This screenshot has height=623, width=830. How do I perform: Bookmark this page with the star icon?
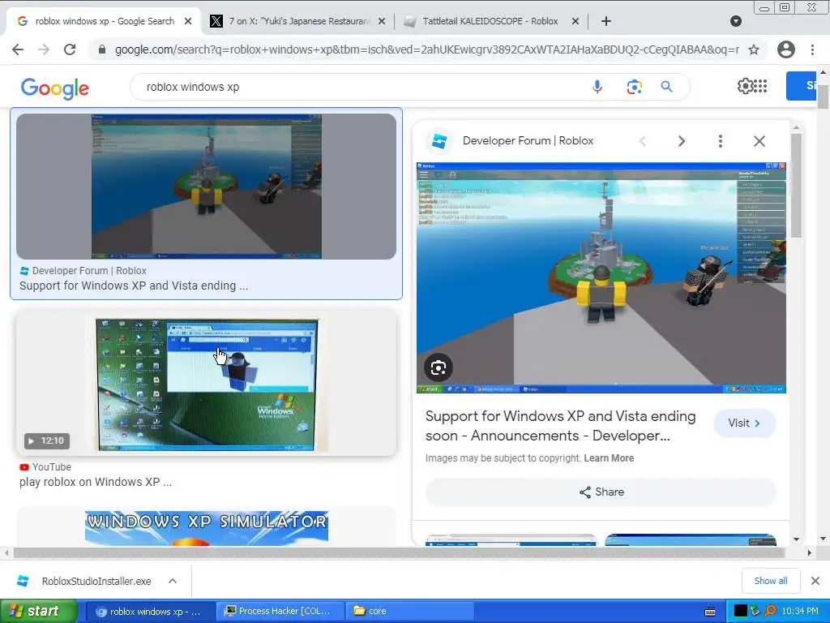(754, 49)
